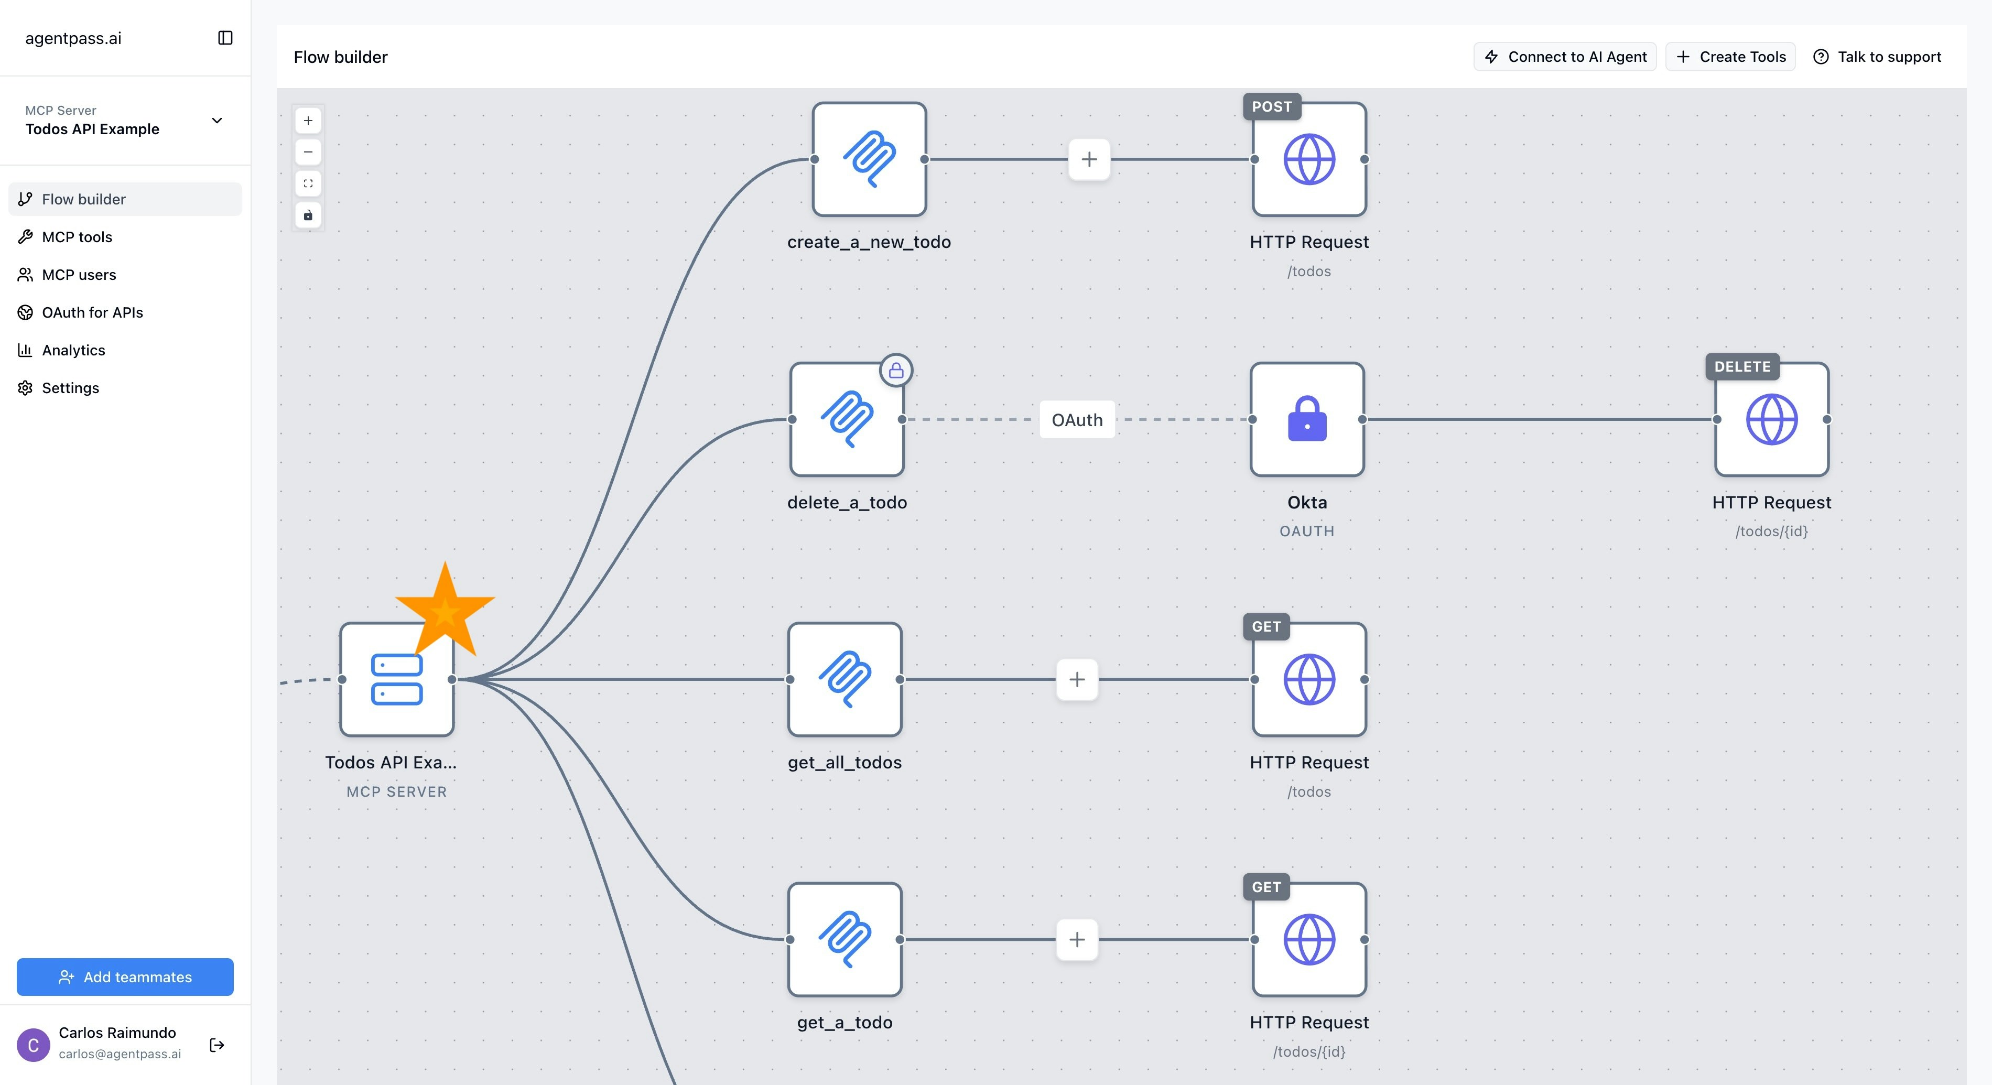Click the canvas zoom in button
The width and height of the screenshot is (1992, 1085).
(308, 121)
